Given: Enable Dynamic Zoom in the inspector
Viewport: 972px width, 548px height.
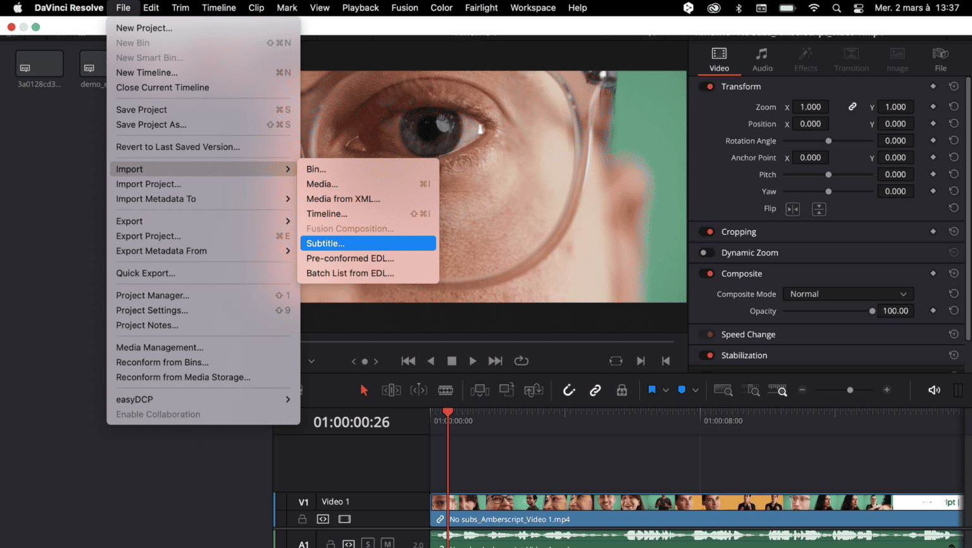Looking at the screenshot, I should (x=707, y=252).
